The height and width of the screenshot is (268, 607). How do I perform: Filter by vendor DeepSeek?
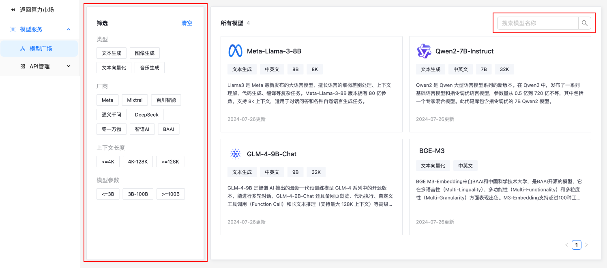click(147, 115)
